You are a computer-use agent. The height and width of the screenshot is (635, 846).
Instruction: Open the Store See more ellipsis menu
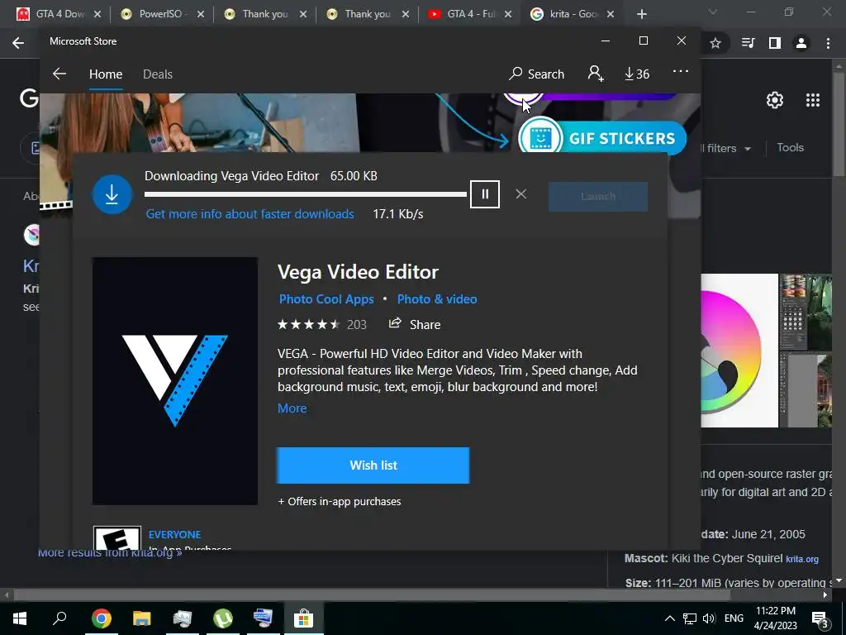[x=681, y=71]
